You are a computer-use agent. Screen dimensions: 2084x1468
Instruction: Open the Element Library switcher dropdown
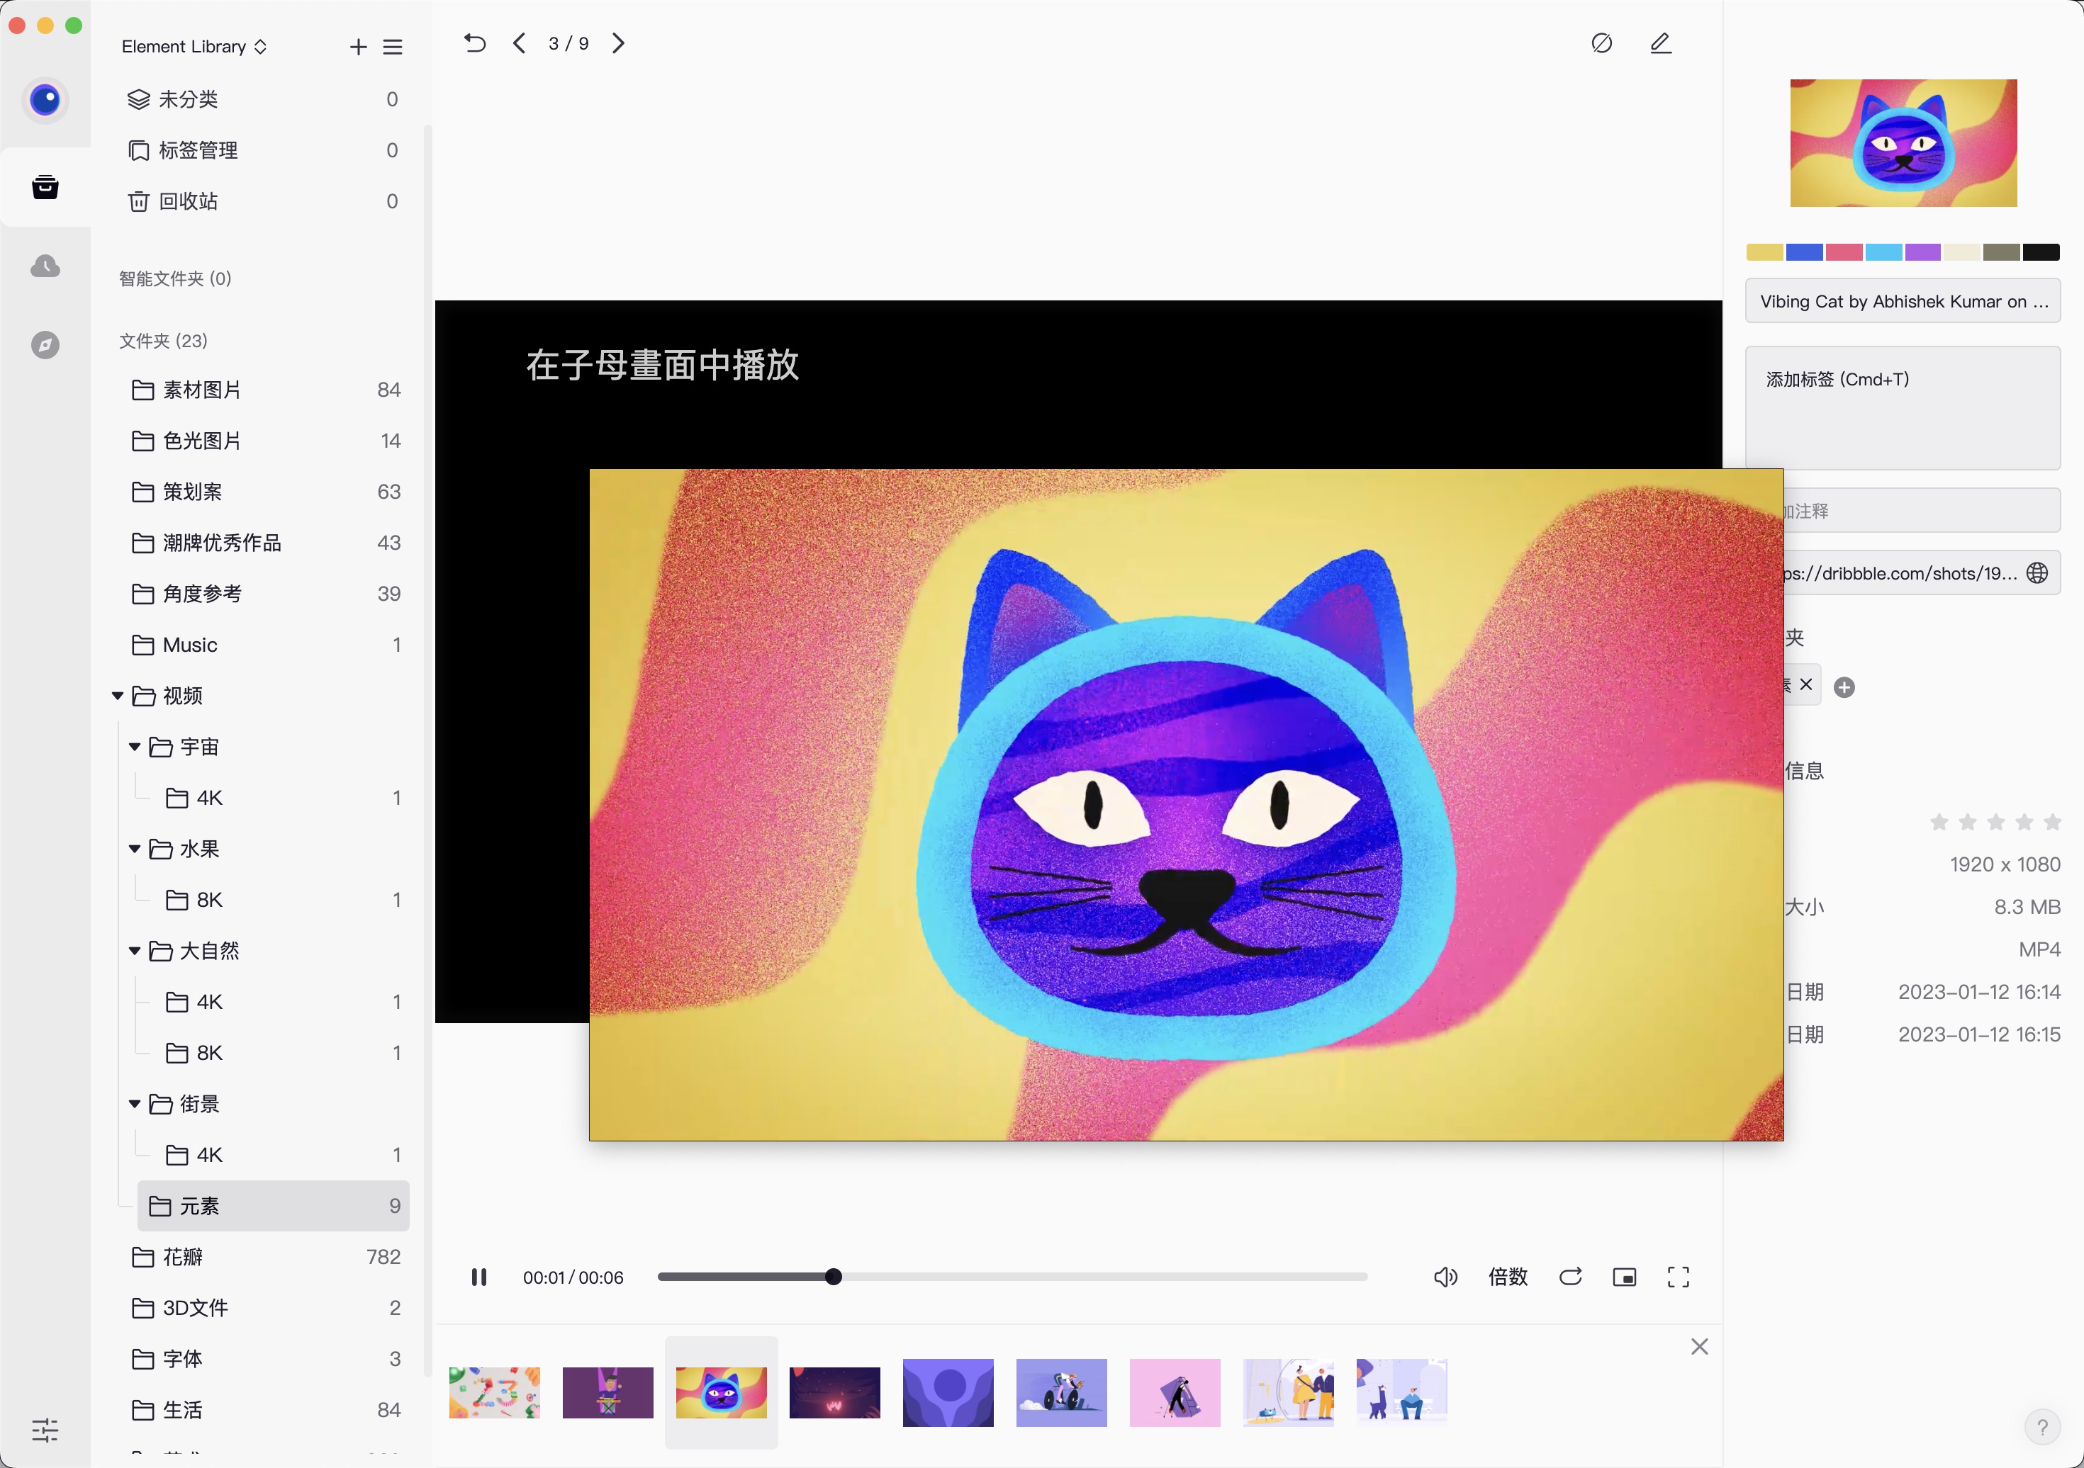point(194,46)
